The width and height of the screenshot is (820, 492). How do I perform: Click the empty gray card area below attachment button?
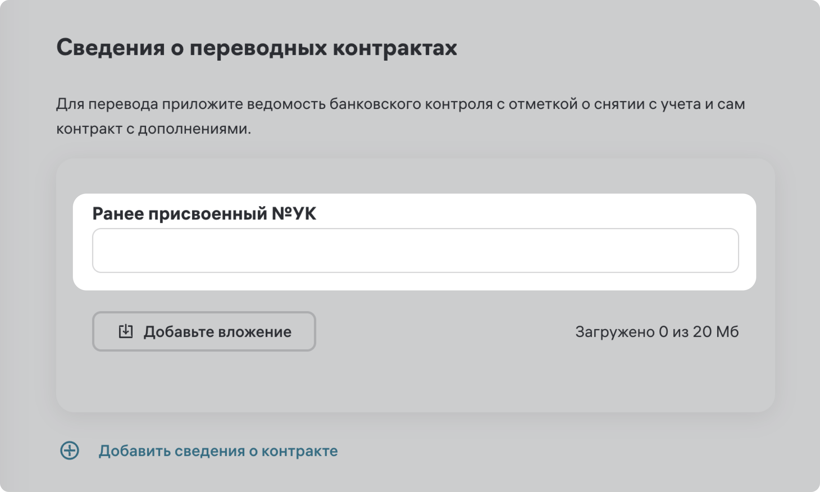414,381
